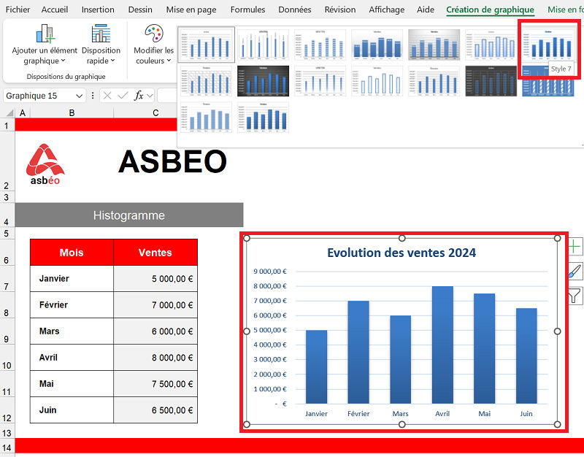Image resolution: width=584 pixels, height=457 pixels.
Task: Click the confirm checkmark in formula bar
Action: [123, 96]
